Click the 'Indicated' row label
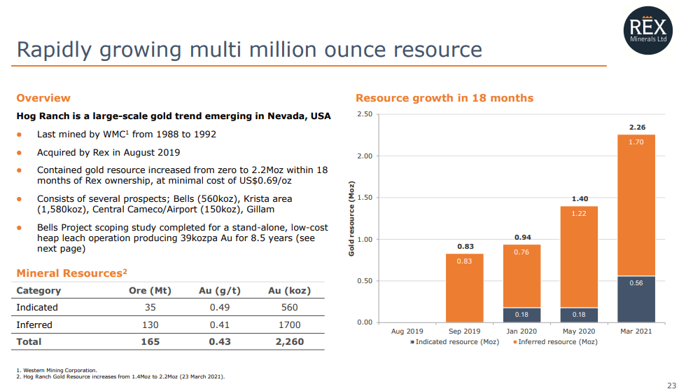 (x=37, y=308)
